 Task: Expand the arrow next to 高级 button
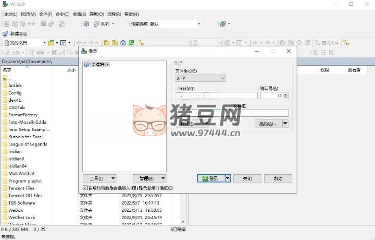(x=285, y=124)
